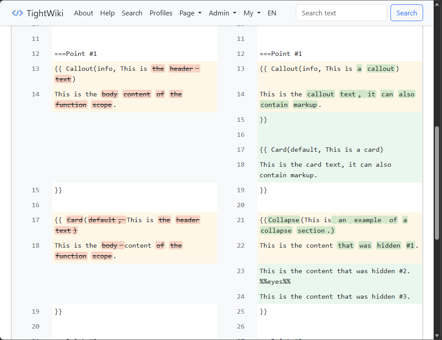Click the highlighted word "section"
The height and width of the screenshot is (340, 442).
coord(311,231)
